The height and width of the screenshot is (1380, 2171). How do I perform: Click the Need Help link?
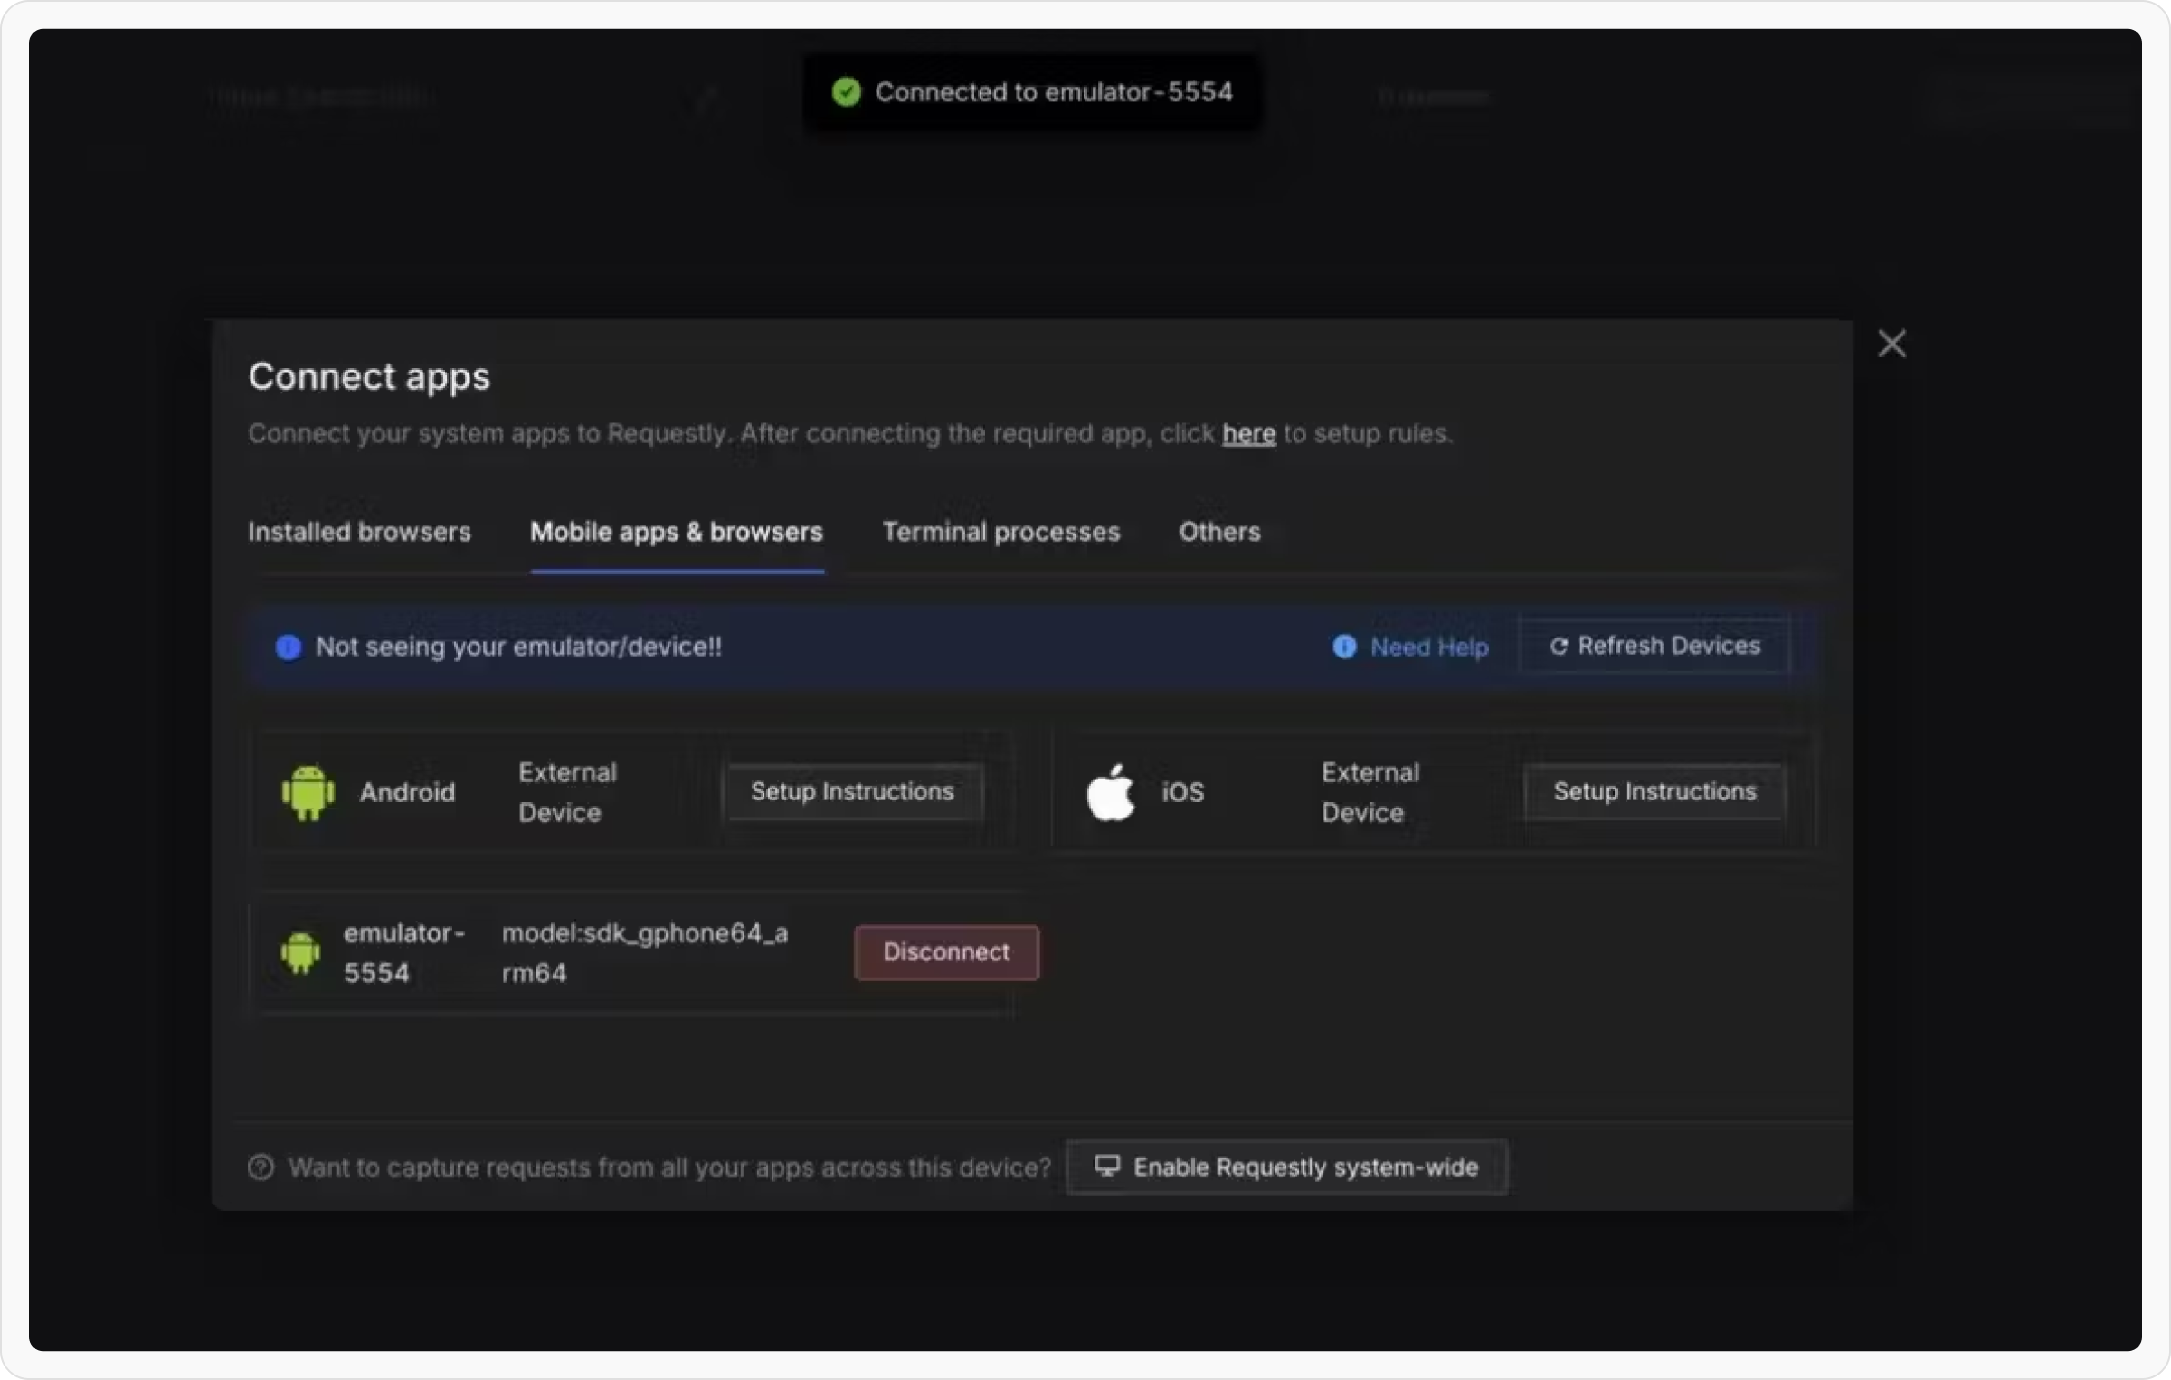(1428, 647)
